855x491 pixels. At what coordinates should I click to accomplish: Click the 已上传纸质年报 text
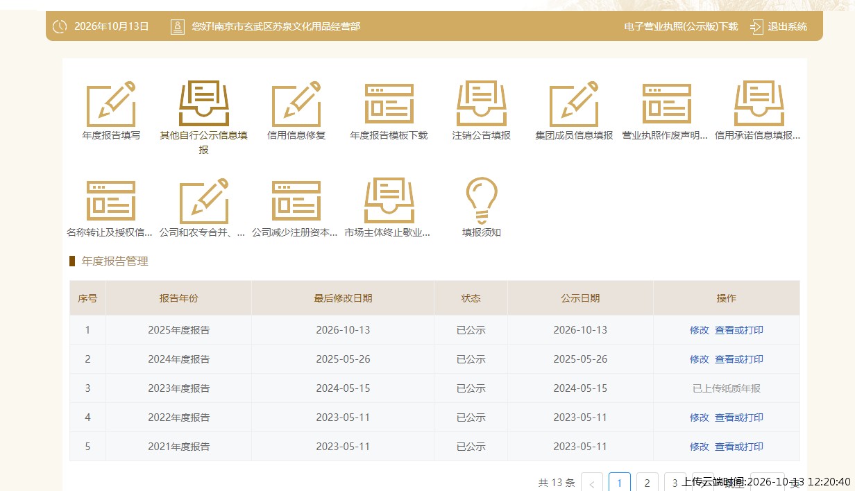point(727,389)
